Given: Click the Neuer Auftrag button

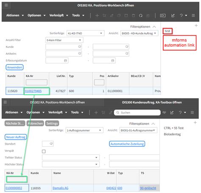Looking at the screenshot, I should pos(16,137).
